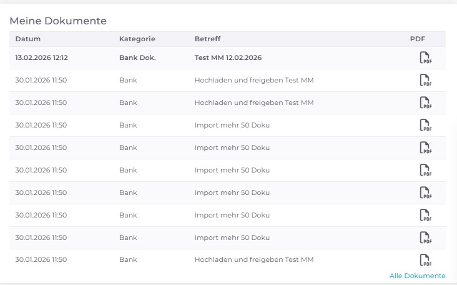Viewport: 457px width, 285px height.
Task: Download PDF of first Import mehr 50 Doku row
Action: coord(425,126)
